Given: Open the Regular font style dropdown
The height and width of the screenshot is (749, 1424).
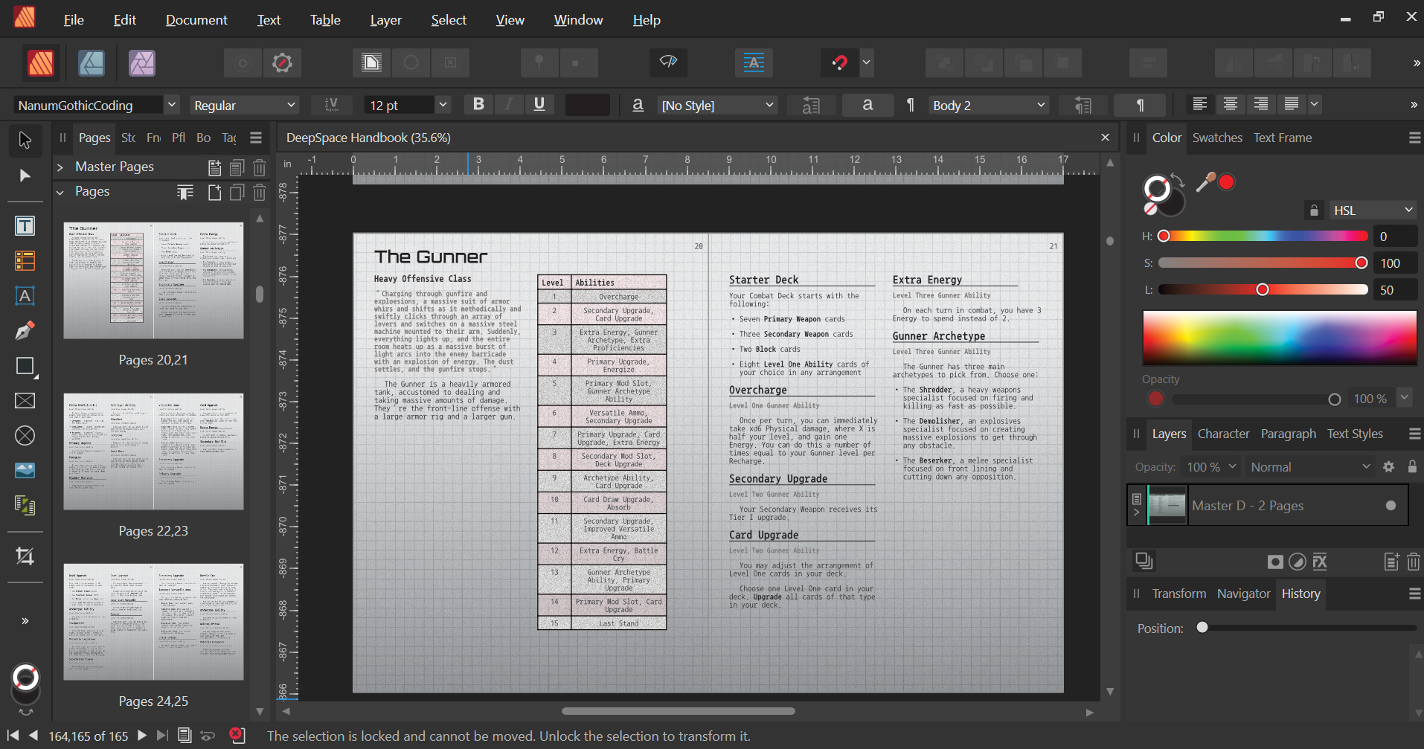Looking at the screenshot, I should coord(291,105).
